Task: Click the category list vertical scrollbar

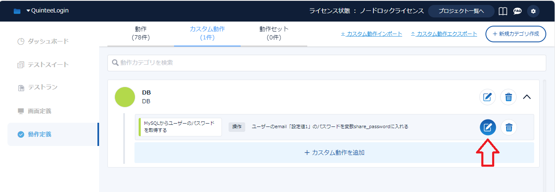Action: point(544,136)
